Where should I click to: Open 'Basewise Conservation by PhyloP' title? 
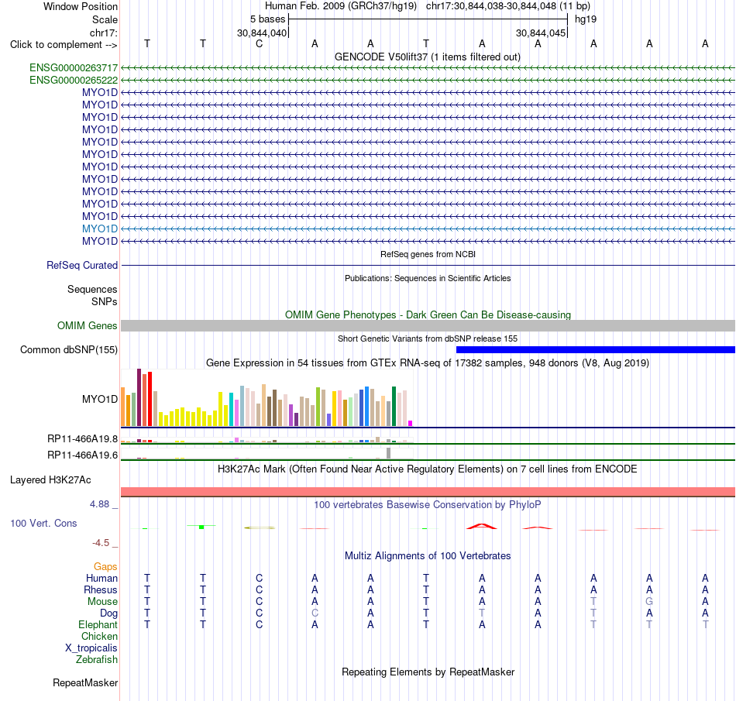point(428,505)
